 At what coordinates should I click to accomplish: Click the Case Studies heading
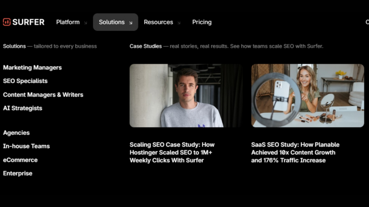coord(146,46)
